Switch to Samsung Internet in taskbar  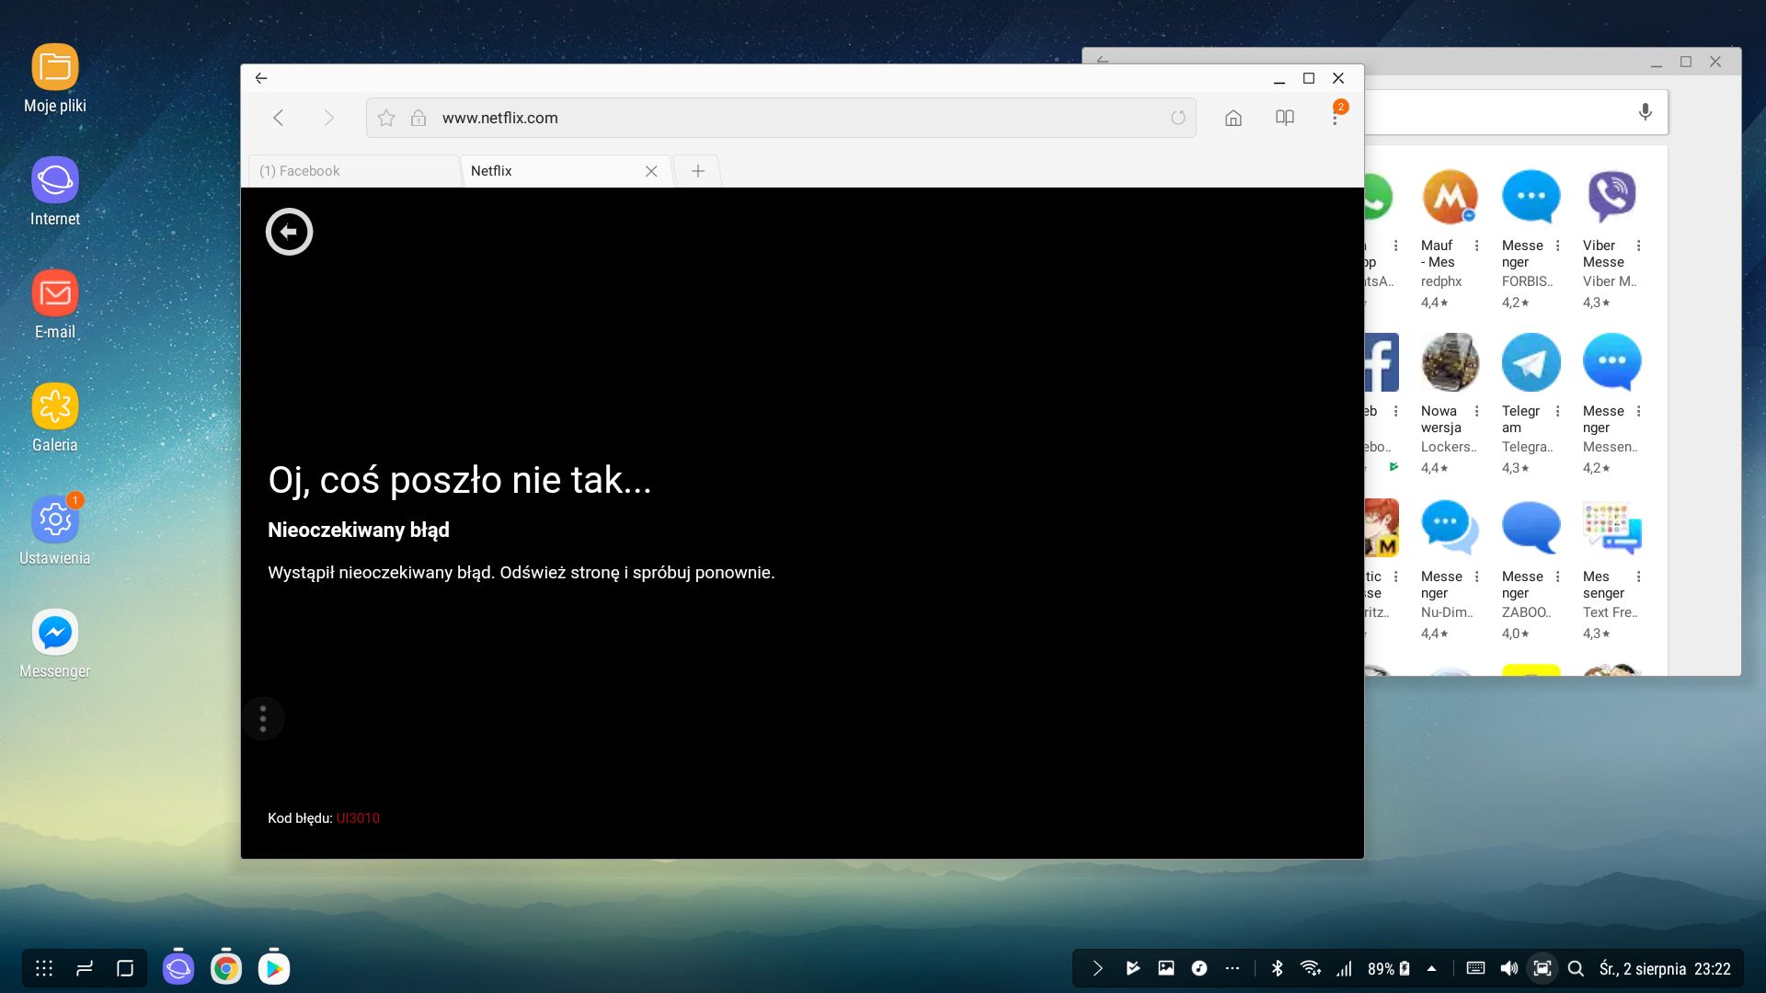(178, 968)
